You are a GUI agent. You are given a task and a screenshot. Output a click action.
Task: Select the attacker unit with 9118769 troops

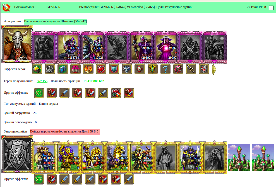pos(69,47)
